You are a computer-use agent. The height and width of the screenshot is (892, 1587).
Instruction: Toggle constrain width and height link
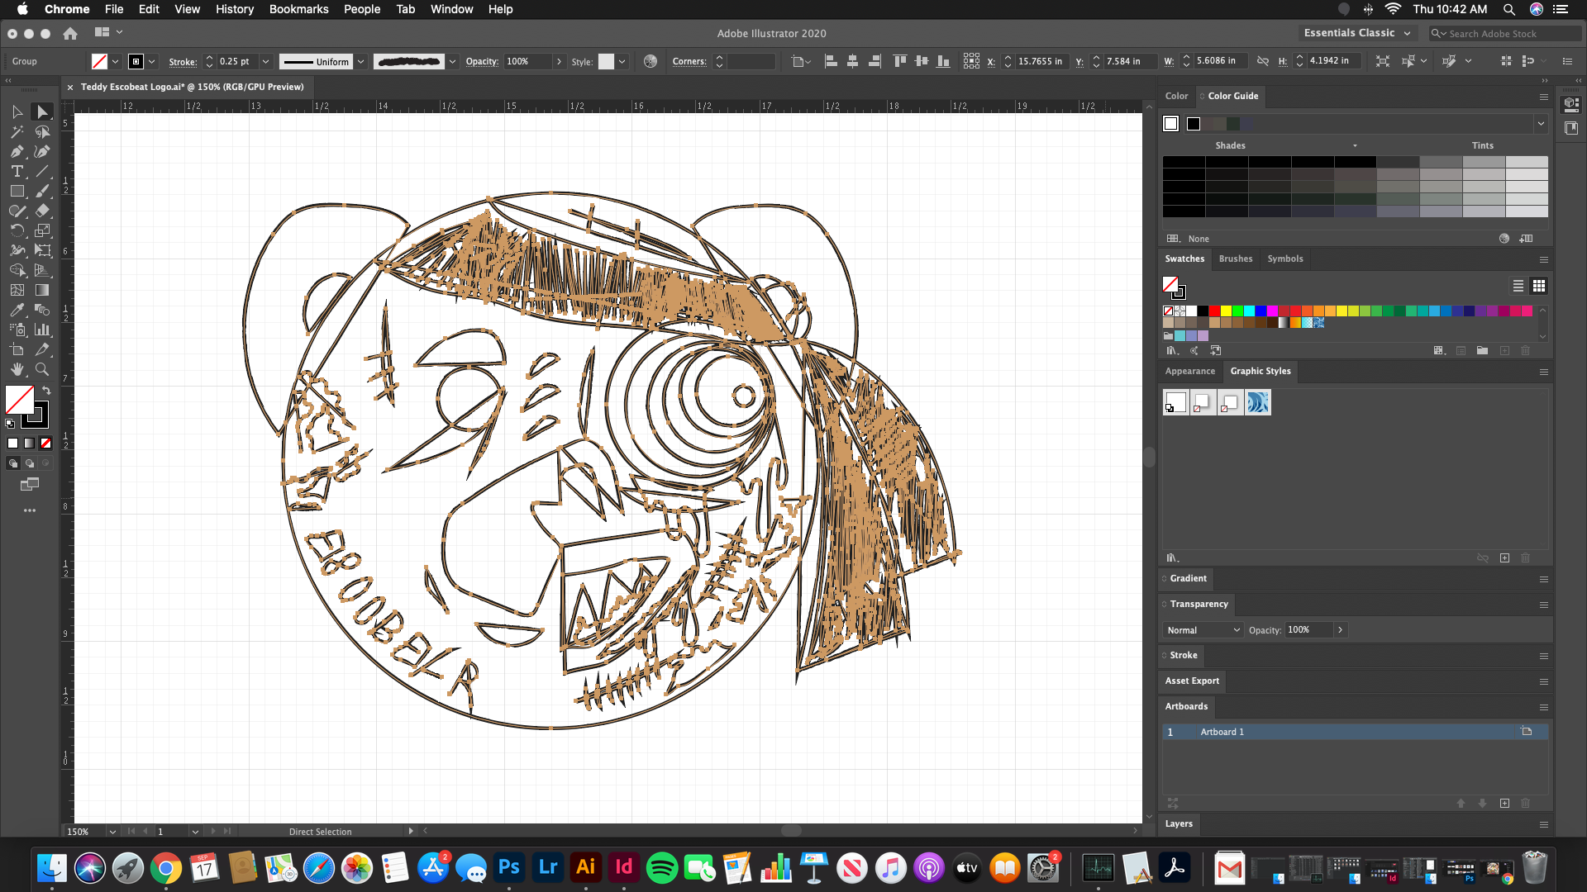tap(1262, 61)
